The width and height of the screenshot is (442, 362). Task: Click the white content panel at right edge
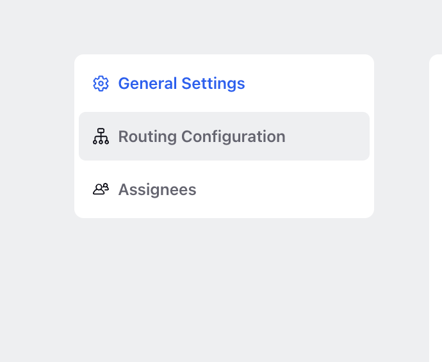[436, 209]
